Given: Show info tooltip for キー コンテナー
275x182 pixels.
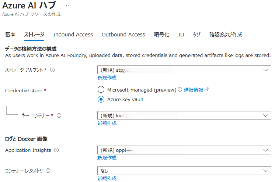Looking at the screenshot, I should click(x=59, y=115).
